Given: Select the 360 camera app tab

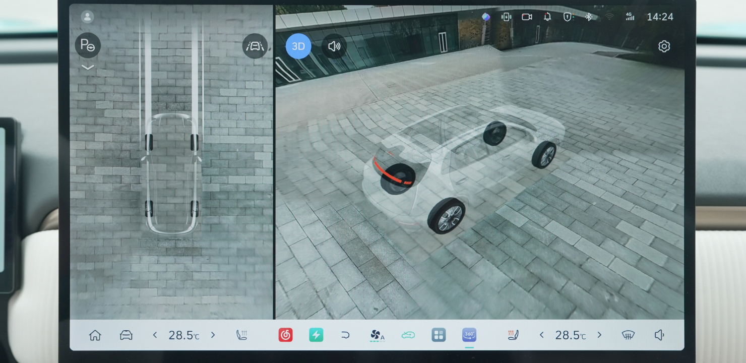Looking at the screenshot, I should 469,335.
